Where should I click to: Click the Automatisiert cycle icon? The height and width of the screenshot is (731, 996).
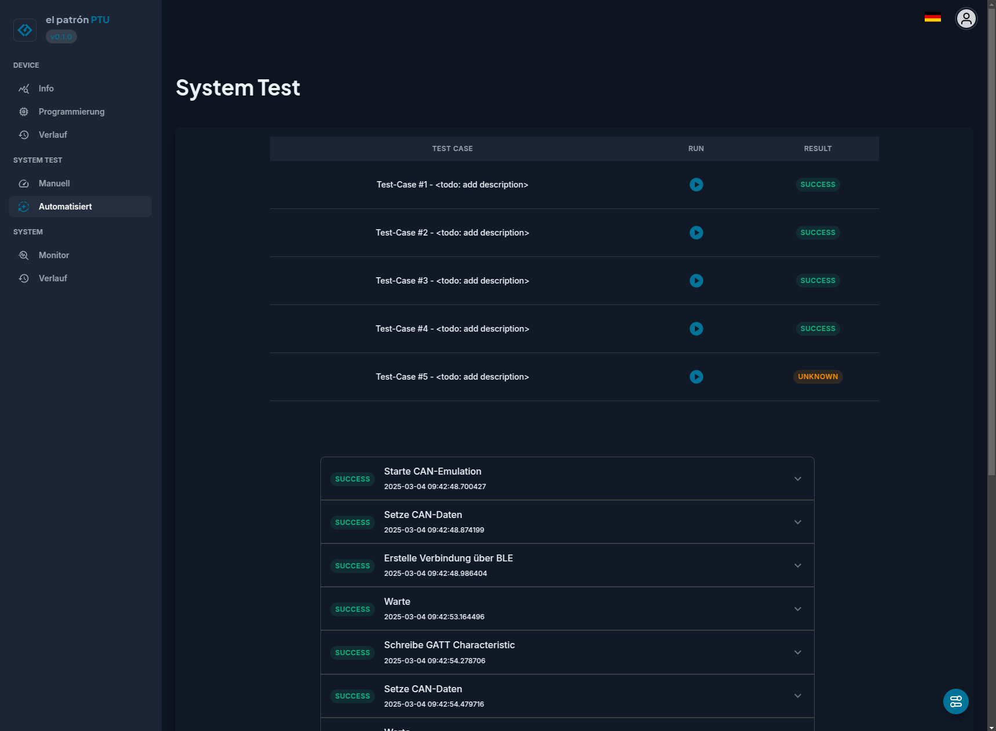pos(24,207)
